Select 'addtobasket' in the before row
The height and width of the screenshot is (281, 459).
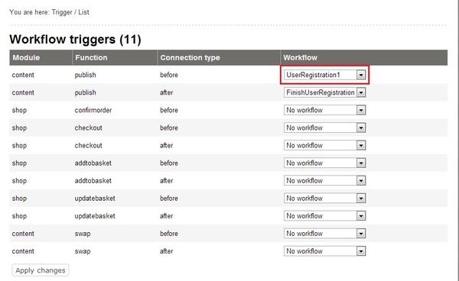(93, 163)
